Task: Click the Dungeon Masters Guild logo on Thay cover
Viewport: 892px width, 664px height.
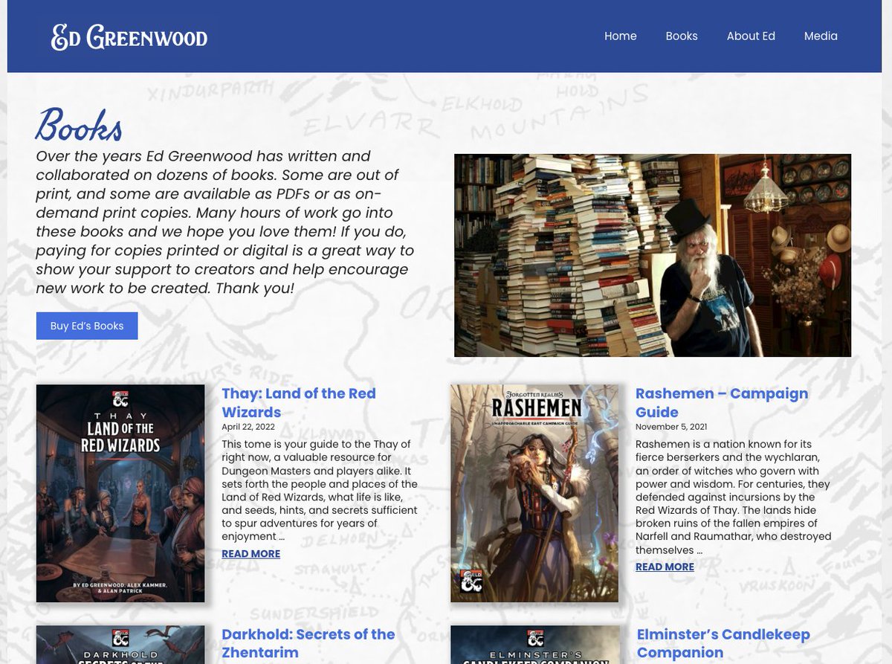Action: click(120, 399)
